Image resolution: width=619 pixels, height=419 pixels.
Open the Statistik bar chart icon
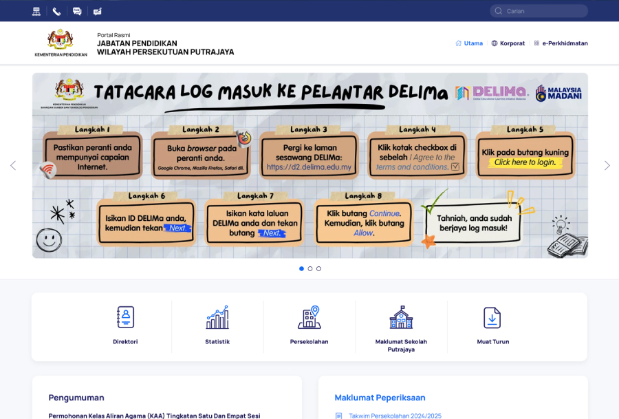click(x=217, y=318)
